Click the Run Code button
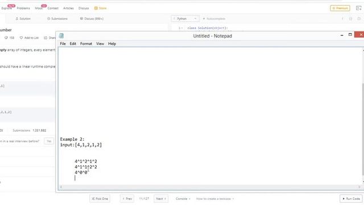 pyautogui.click(x=351, y=199)
